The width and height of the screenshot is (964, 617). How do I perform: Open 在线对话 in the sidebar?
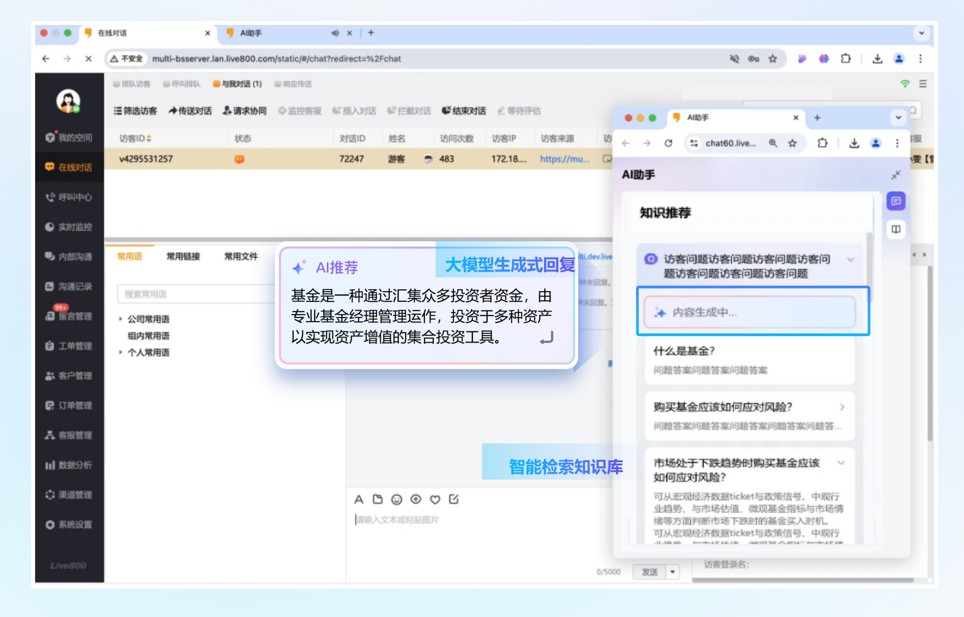[x=69, y=167]
